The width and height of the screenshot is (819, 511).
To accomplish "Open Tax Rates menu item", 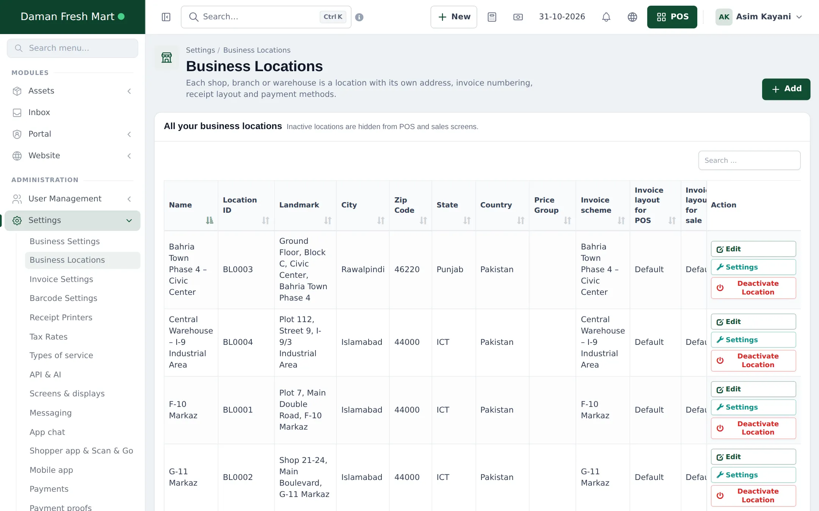I will click(x=49, y=337).
